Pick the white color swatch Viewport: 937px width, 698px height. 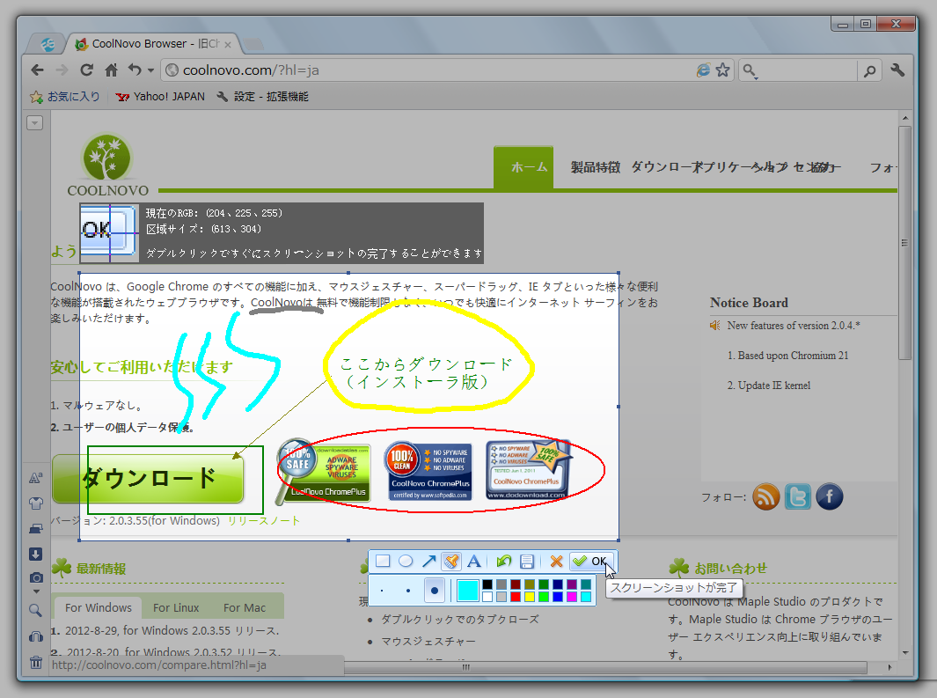(x=487, y=597)
